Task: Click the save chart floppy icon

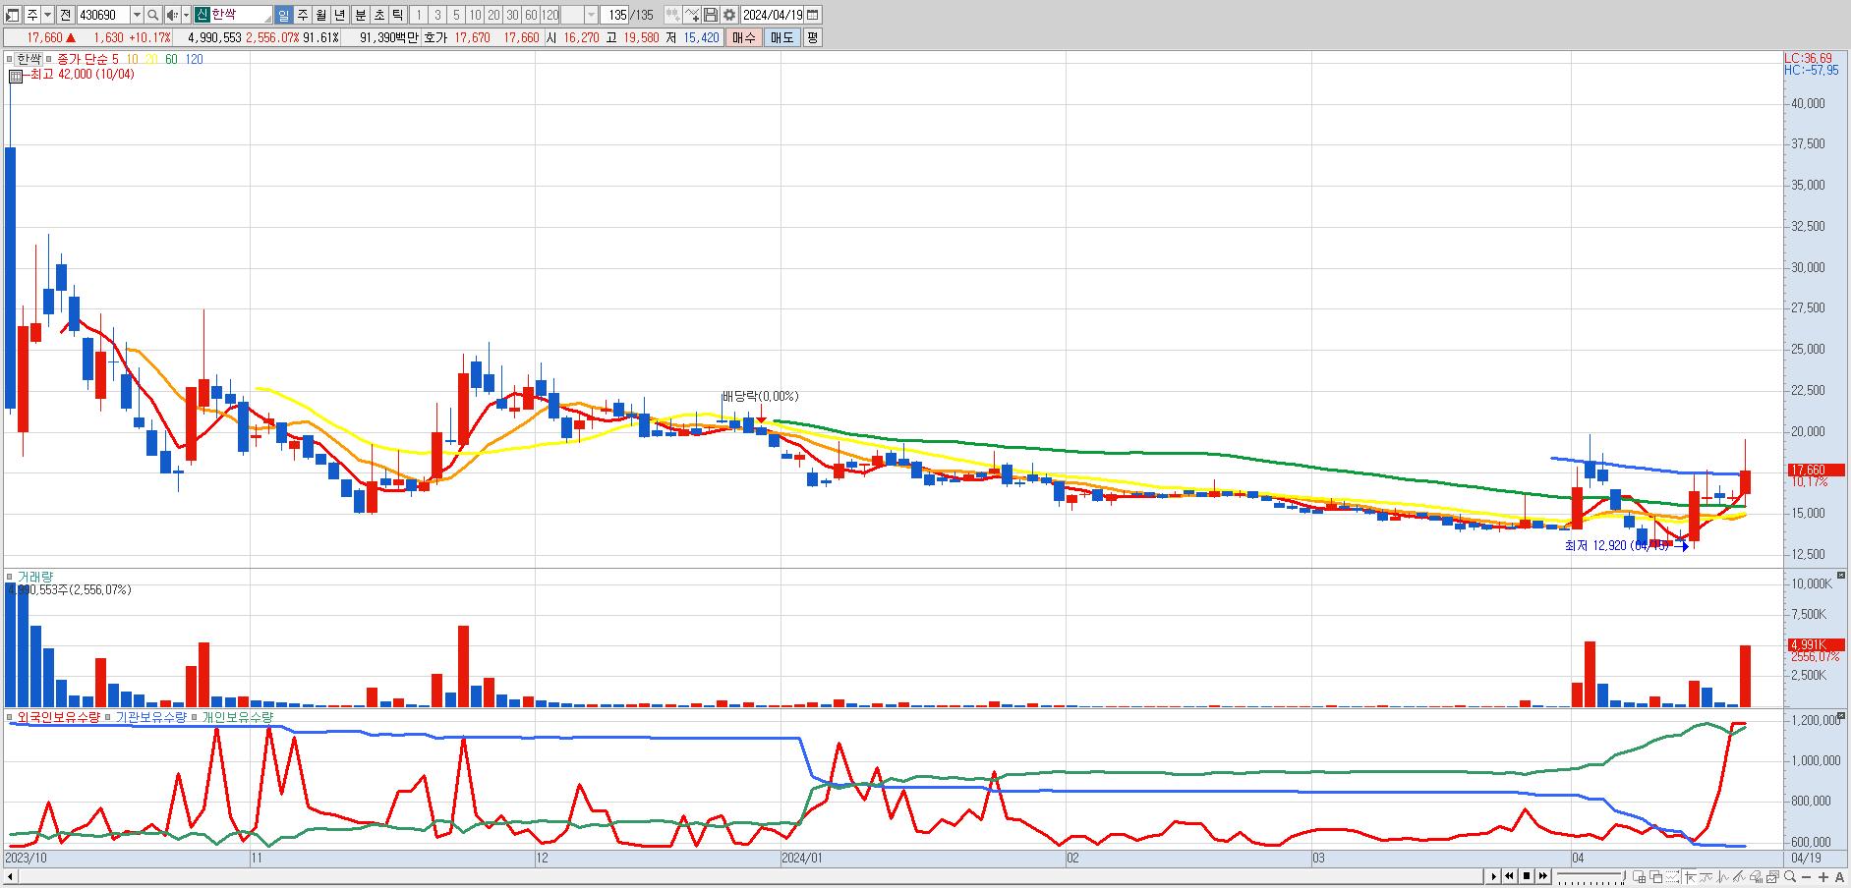Action: (710, 15)
